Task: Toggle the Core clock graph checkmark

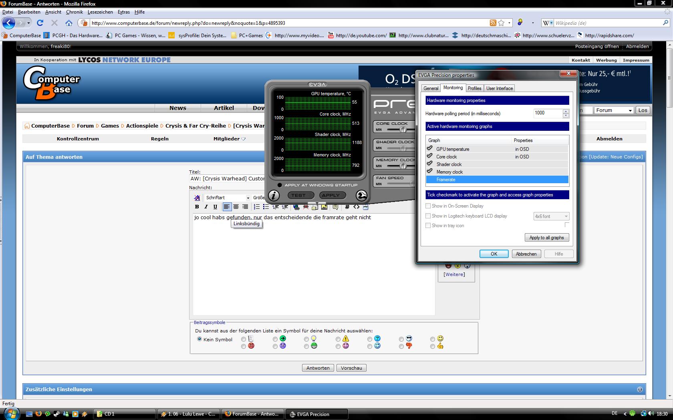Action: 430,156
